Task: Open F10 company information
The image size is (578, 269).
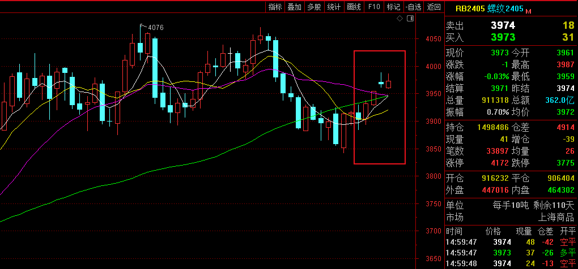Action: point(373,7)
